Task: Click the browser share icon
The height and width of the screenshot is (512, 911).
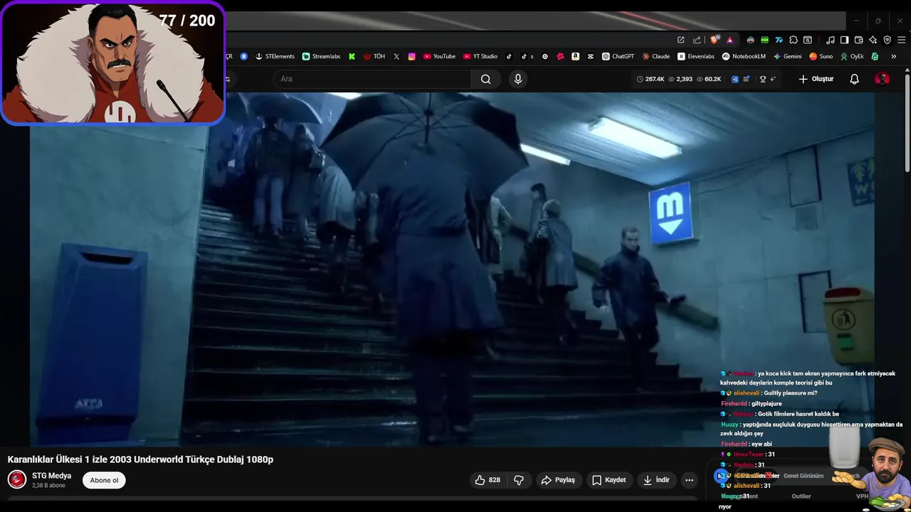Action: pos(697,40)
